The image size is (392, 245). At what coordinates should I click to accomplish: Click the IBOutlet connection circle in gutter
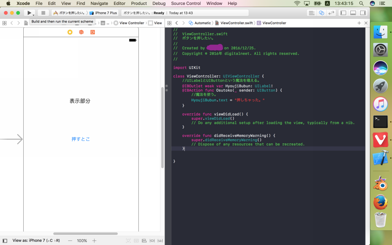tap(167, 86)
